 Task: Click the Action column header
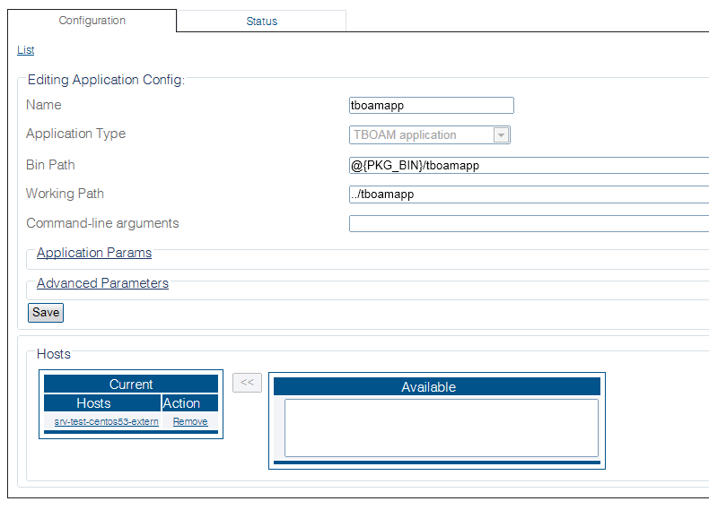tap(181, 403)
